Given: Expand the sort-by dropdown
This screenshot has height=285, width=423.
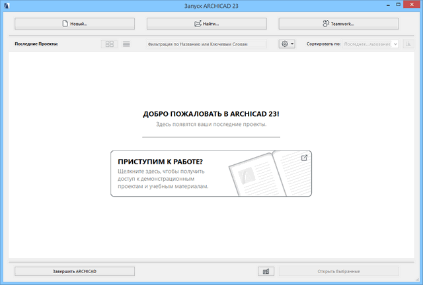Looking at the screenshot, I should pos(370,44).
